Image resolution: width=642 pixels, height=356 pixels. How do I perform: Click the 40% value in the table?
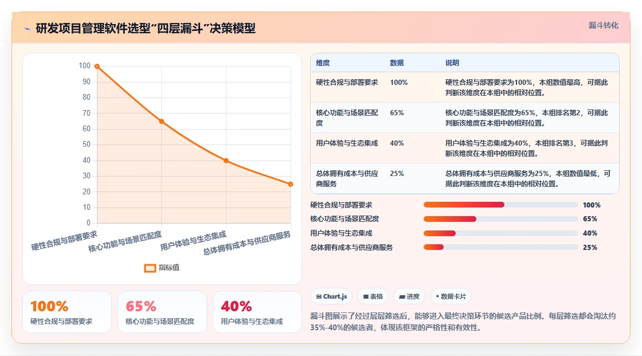point(397,143)
